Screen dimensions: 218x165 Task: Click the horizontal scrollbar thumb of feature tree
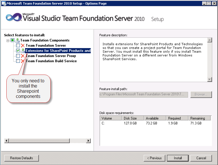click(x=39, y=141)
